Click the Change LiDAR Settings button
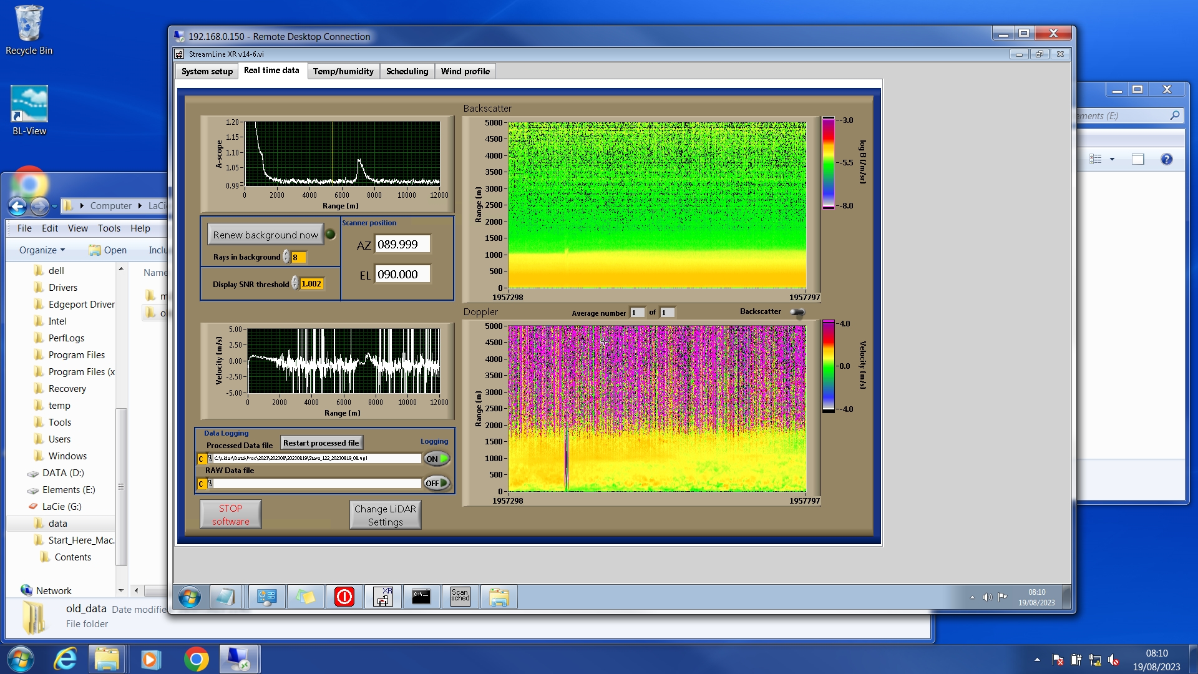The width and height of the screenshot is (1198, 674). 385,515
